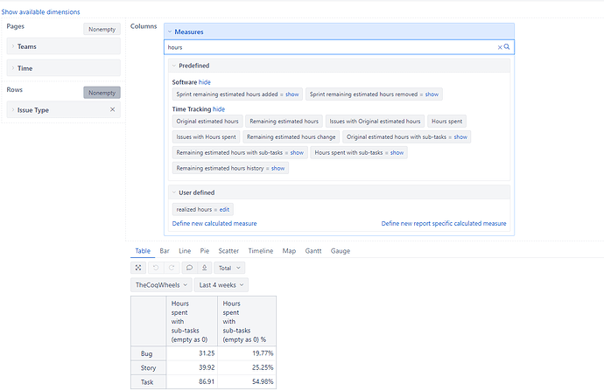604x391 pixels.
Task: Select the Task row header
Action: pyautogui.click(x=148, y=382)
